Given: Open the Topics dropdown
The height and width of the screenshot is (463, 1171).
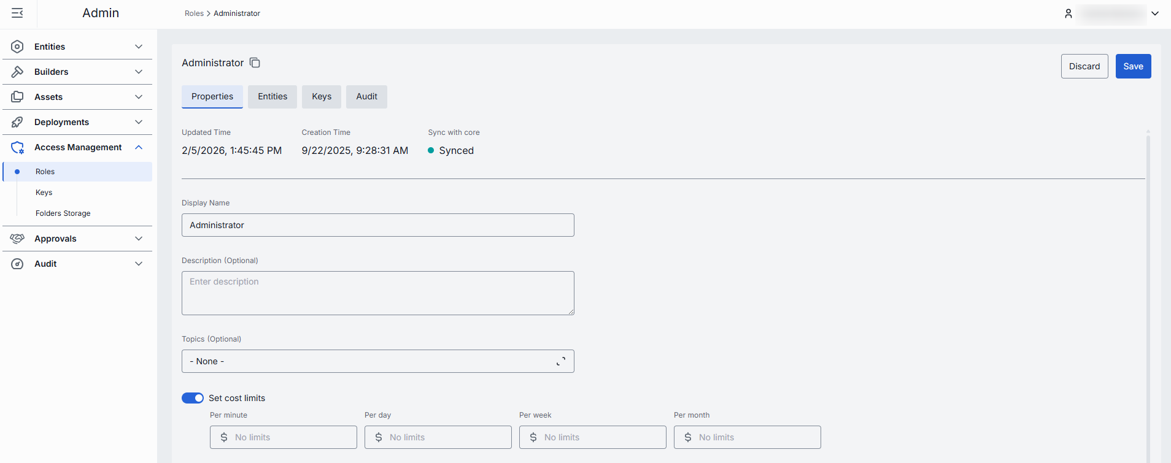Looking at the screenshot, I should (x=377, y=361).
